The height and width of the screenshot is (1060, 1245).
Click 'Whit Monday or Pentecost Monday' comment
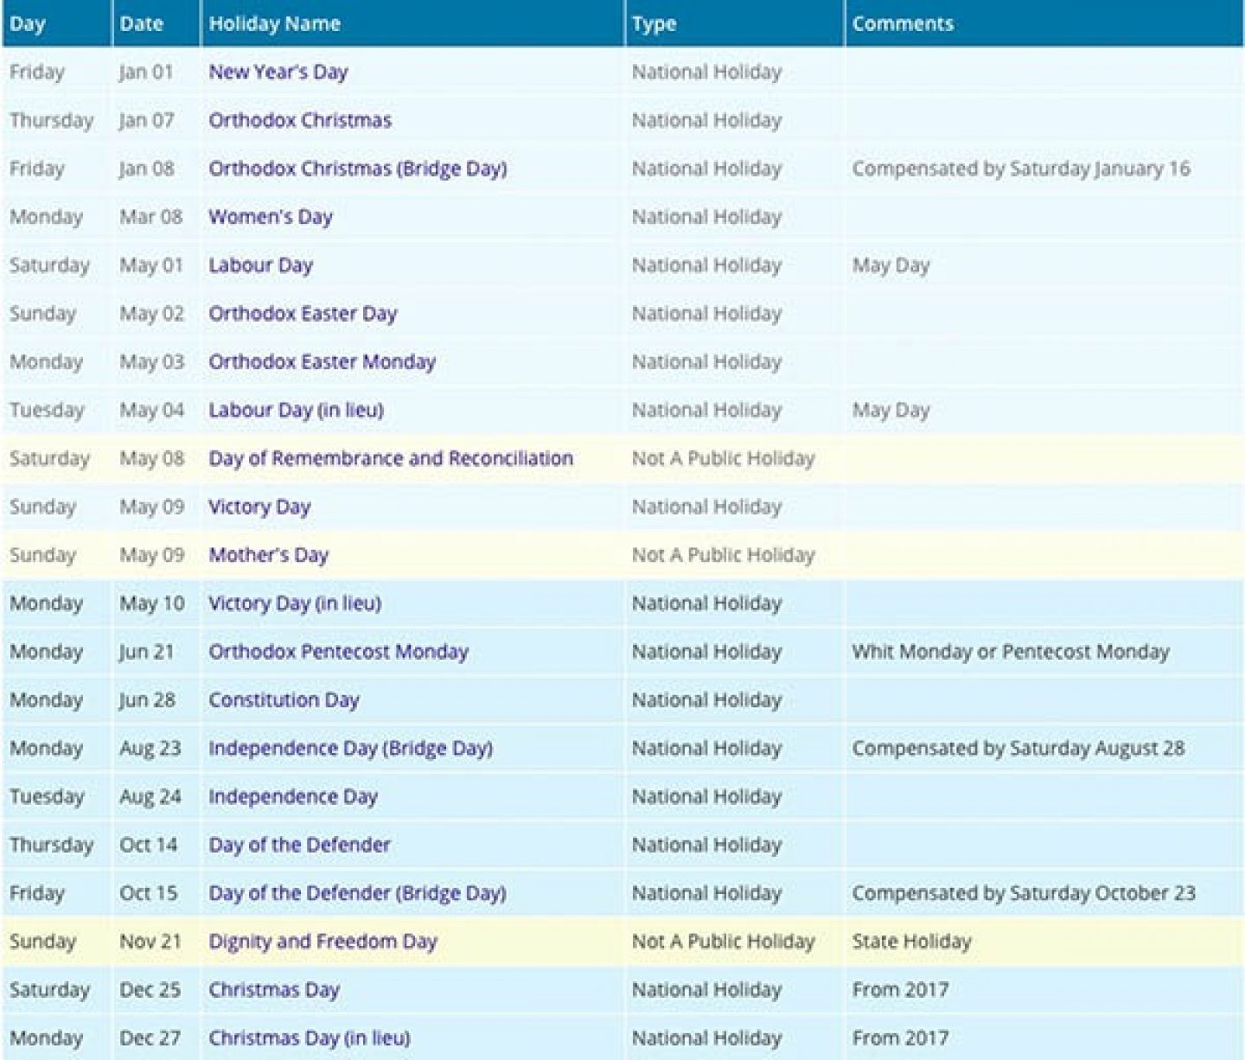click(x=1011, y=652)
